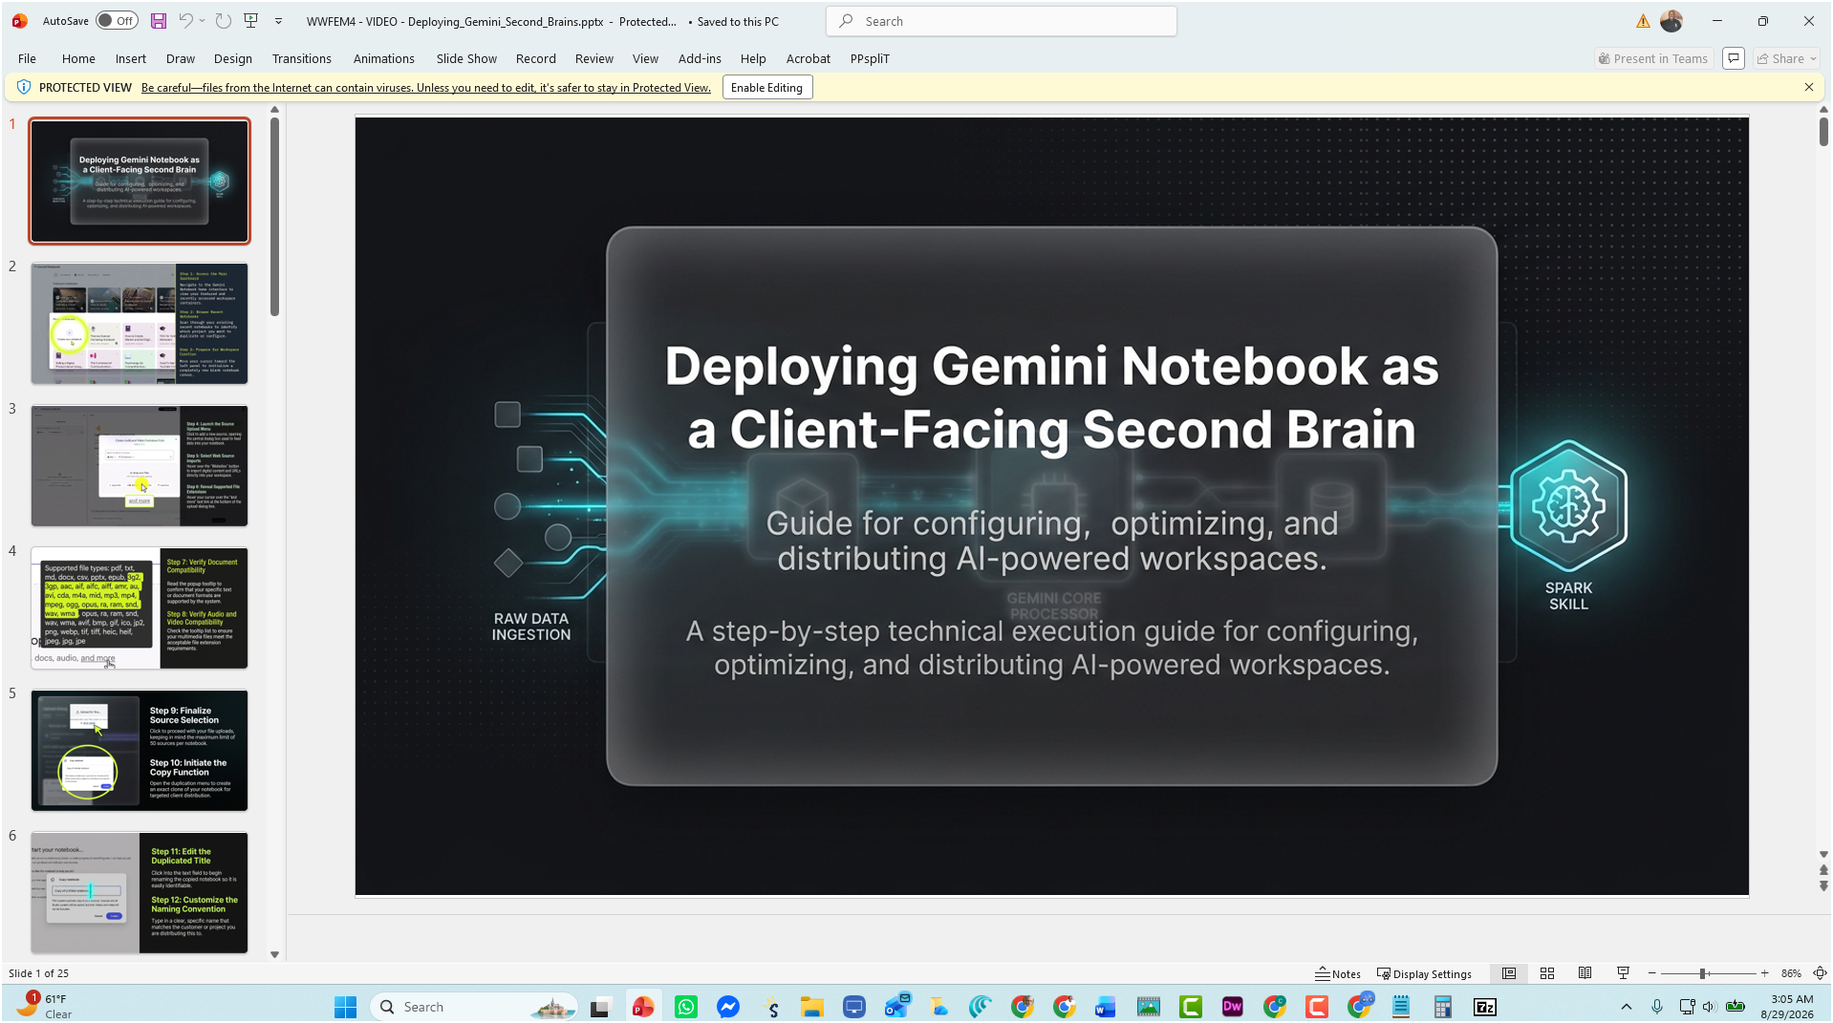Viewport: 1833px width, 1023px height.
Task: Start Slide Show from status bar icon
Action: pos(1623,973)
